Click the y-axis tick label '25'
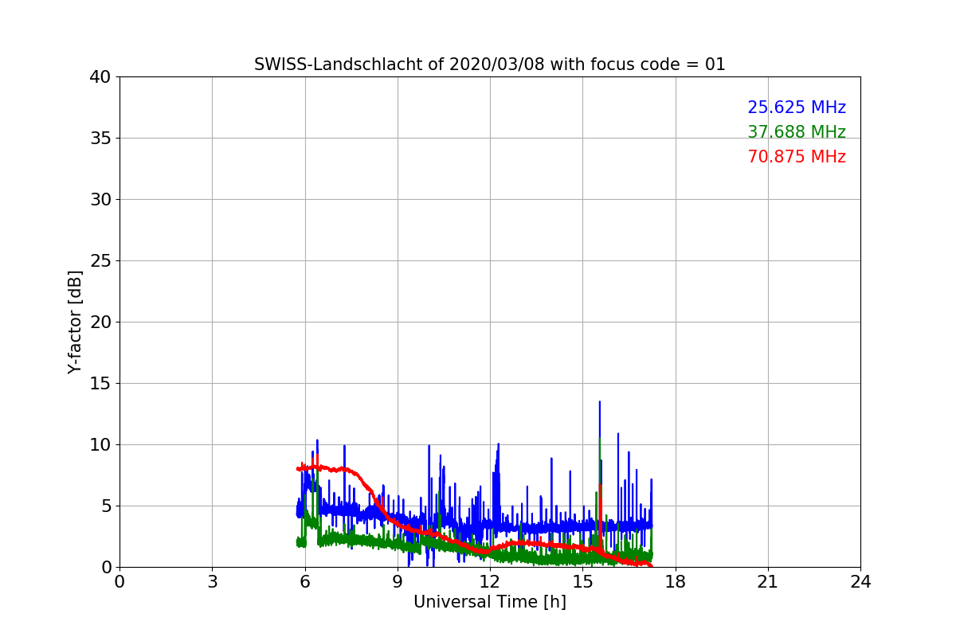956x637 pixels. tap(100, 261)
